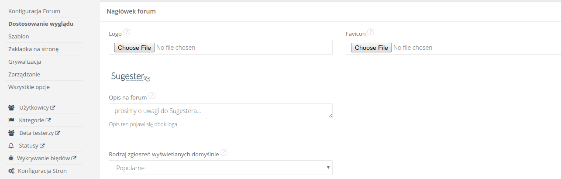Image resolution: width=561 pixels, height=179 pixels.
Task: Click help icon for Rodzaj zgłoszeń setting
Action: click(224, 152)
